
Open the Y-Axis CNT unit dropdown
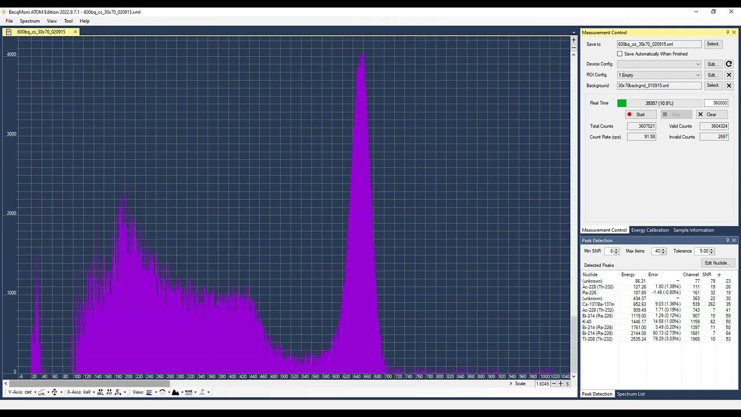click(31, 392)
